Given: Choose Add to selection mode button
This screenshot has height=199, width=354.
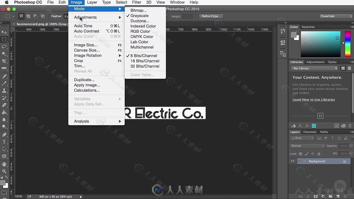Looking at the screenshot, I should click(x=28, y=16).
